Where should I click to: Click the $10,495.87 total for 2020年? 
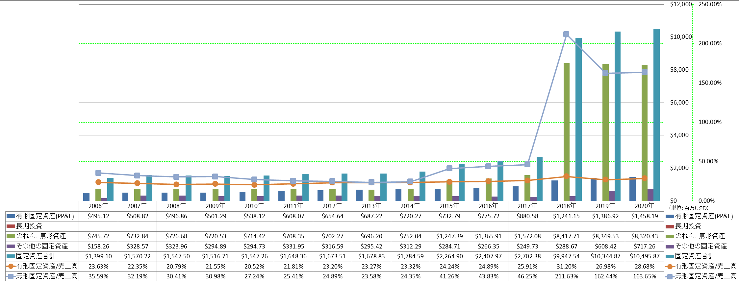coord(644,256)
